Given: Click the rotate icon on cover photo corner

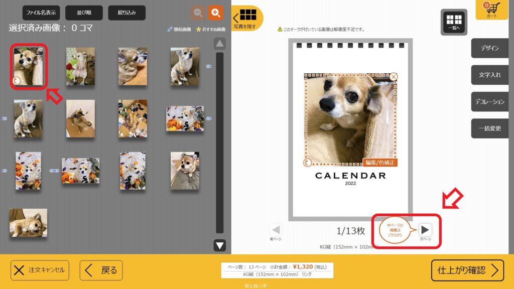Looking at the screenshot, I should 308,163.
